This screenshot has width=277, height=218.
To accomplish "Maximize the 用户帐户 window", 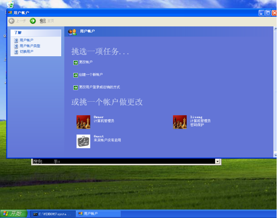I will [x=268, y=13].
